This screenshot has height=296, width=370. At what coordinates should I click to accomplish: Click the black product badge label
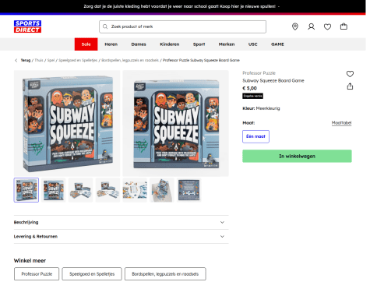[252, 96]
